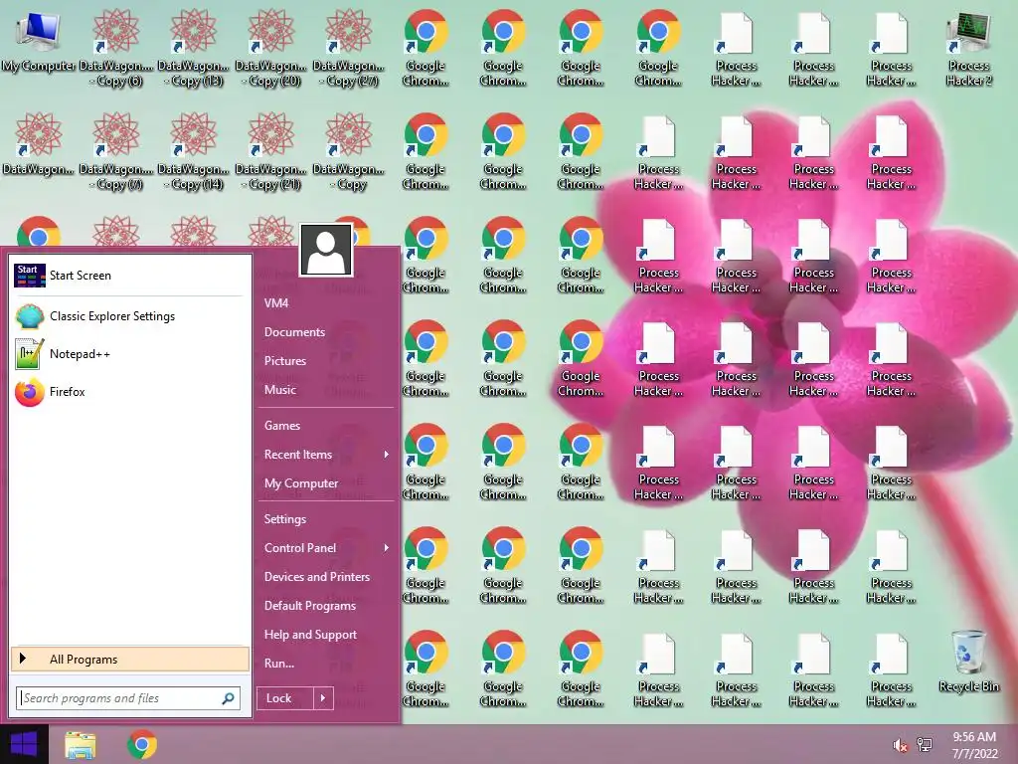Select the DataWagon Copy (13) shortcut
Screen dimensions: 1018x764
[194, 49]
